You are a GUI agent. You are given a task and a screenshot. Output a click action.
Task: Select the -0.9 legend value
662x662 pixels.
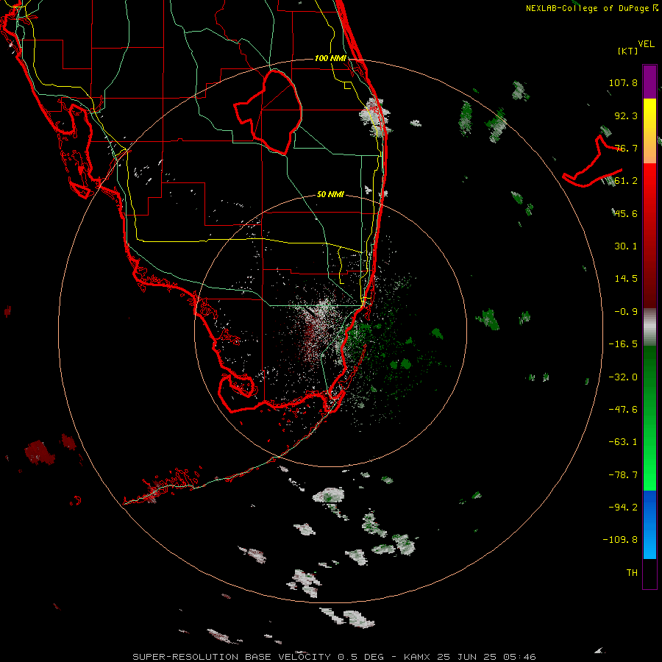click(x=626, y=312)
